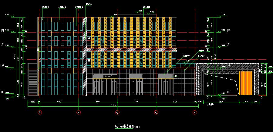Pick the middle axis bubble marker

tap(117, 112)
